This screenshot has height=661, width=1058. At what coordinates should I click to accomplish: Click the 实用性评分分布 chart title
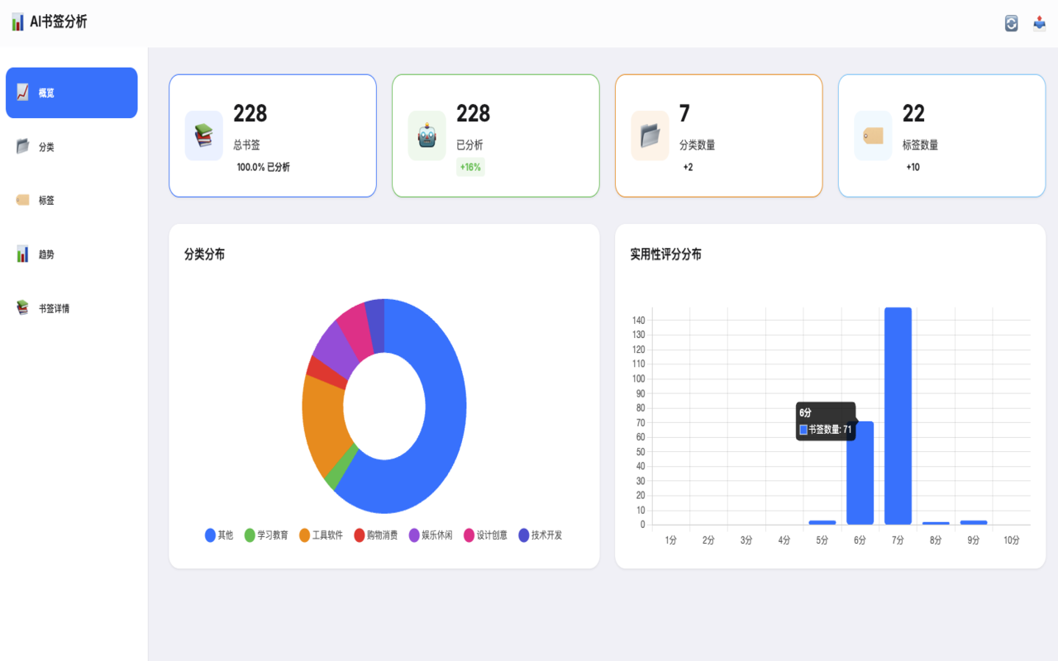666,254
